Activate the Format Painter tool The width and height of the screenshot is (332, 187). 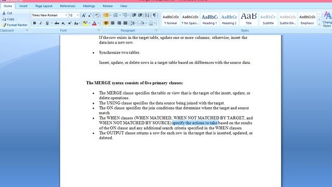pos(15,25)
